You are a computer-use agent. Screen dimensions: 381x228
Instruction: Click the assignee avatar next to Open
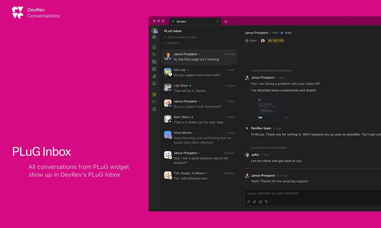tap(263, 41)
